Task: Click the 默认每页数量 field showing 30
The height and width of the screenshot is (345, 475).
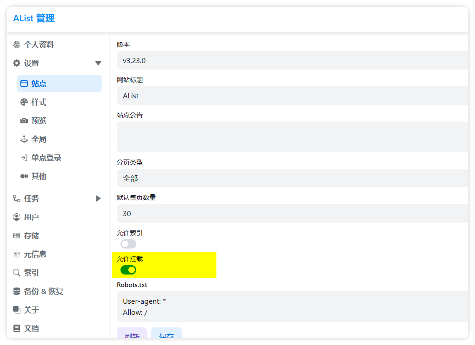Action: click(292, 213)
